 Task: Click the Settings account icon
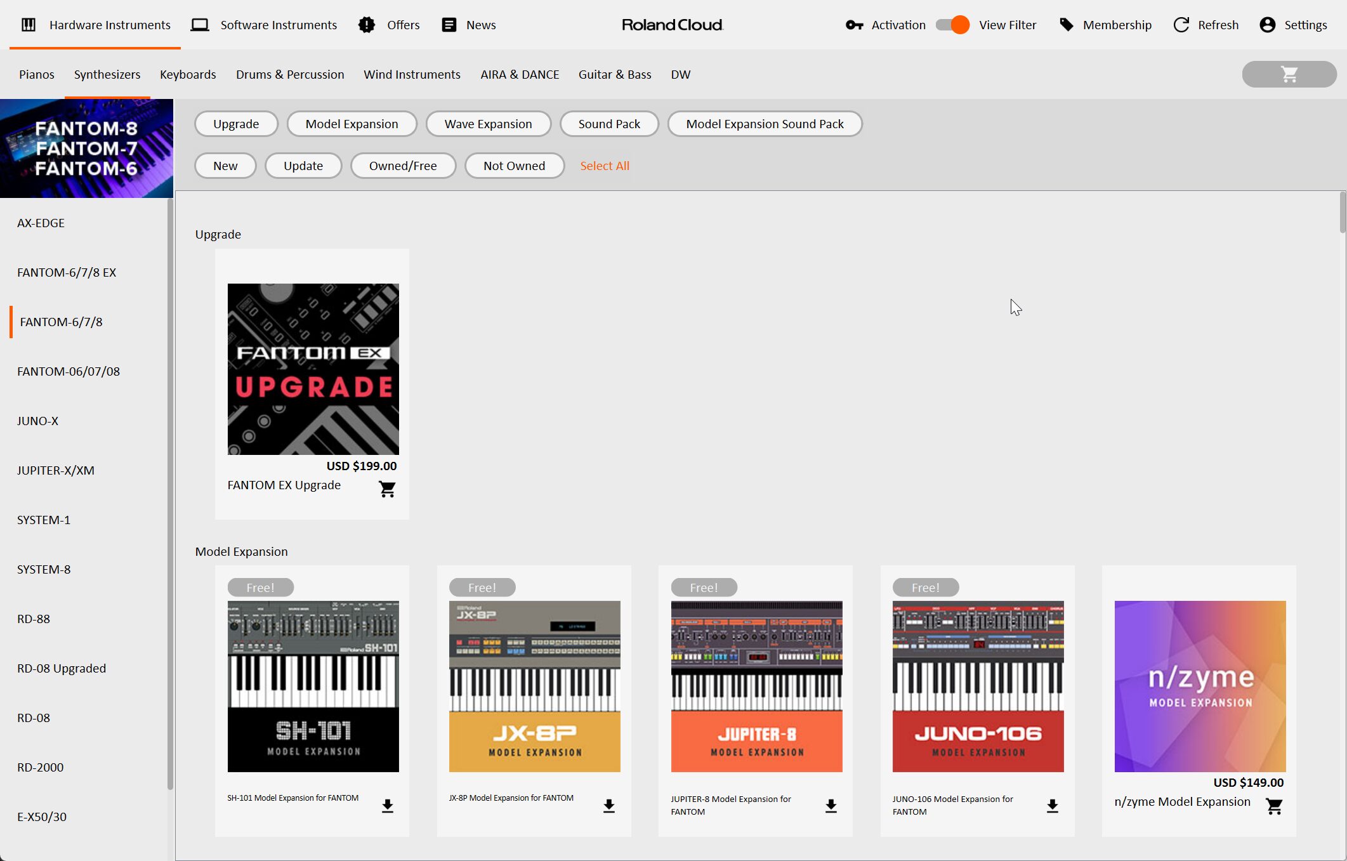[x=1267, y=25]
